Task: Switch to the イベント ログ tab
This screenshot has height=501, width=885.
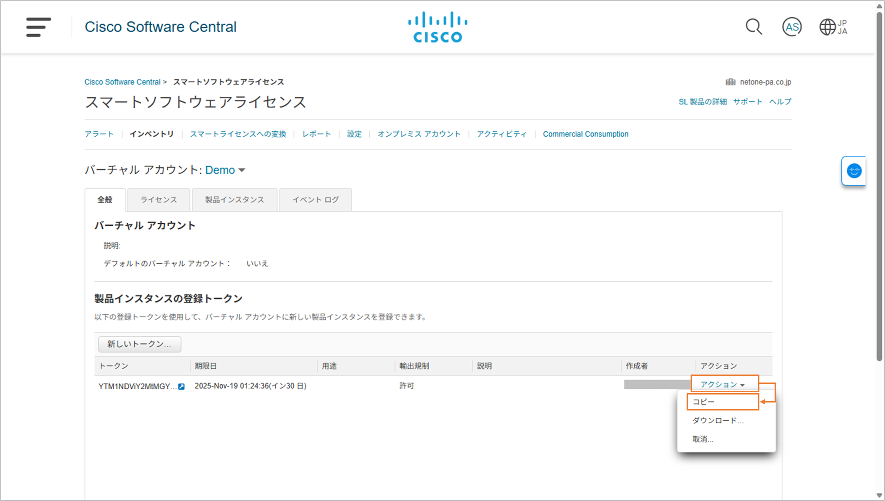Action: 315,200
